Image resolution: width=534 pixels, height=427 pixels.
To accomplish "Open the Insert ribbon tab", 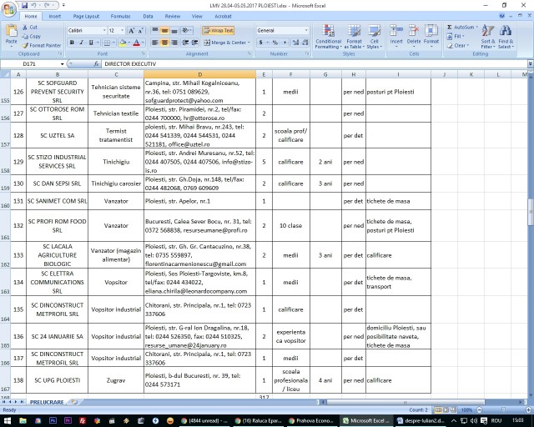I will (55, 17).
